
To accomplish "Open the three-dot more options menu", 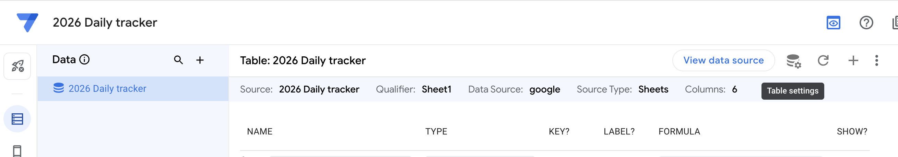I will 876,61.
